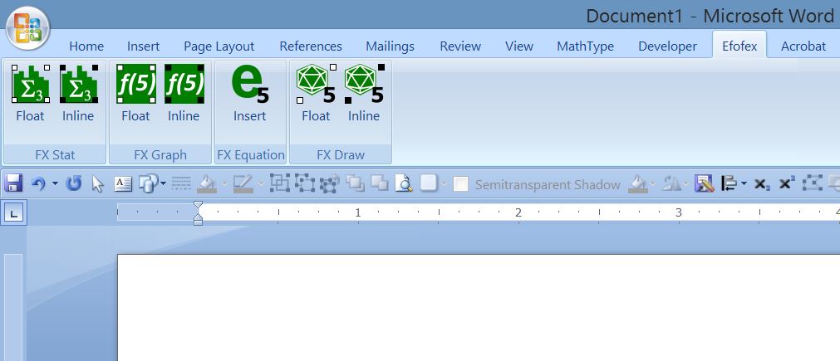The image size is (840, 361).
Task: Open the rotate/flip dropdown arrow
Action: coord(685,184)
